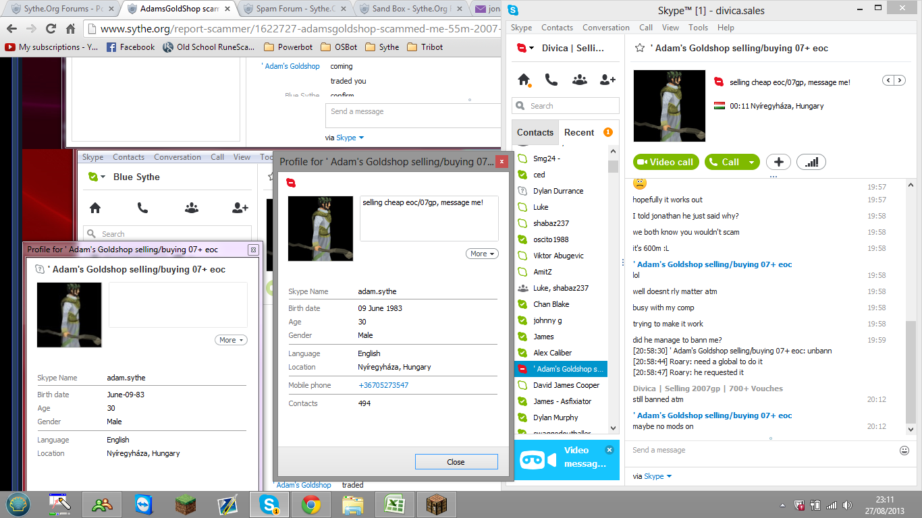This screenshot has height=518, width=922.
Task: Expand the Call button dropdown arrow
Action: pos(751,162)
